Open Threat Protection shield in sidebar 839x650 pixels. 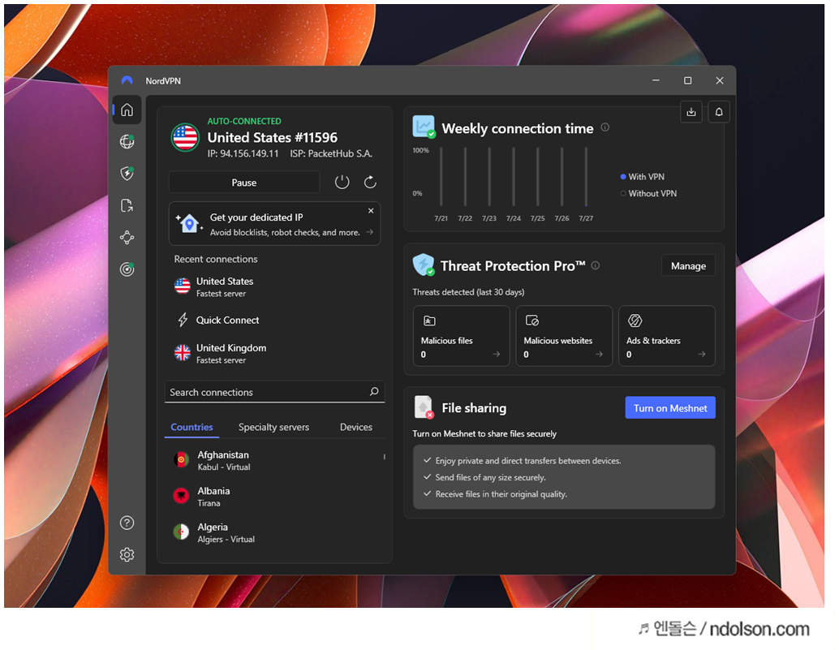click(x=127, y=174)
